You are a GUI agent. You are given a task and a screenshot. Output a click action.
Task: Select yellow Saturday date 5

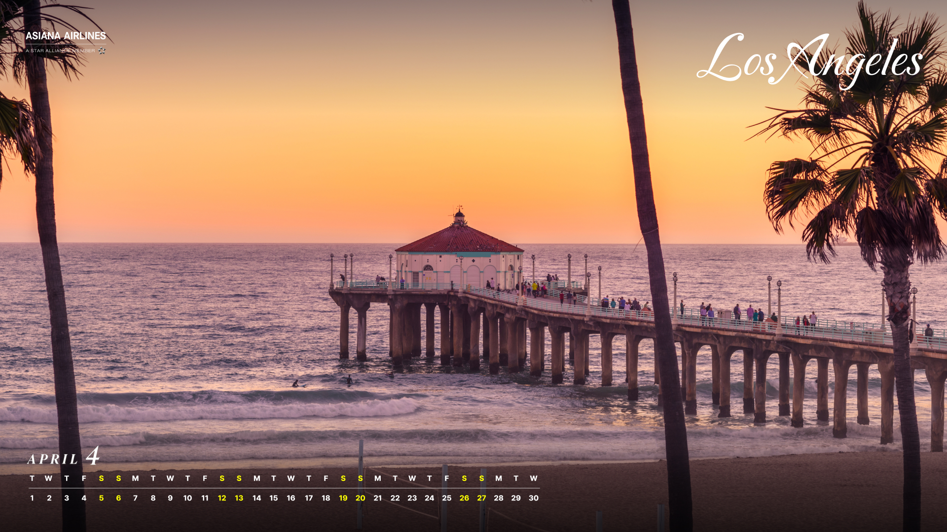point(101,498)
